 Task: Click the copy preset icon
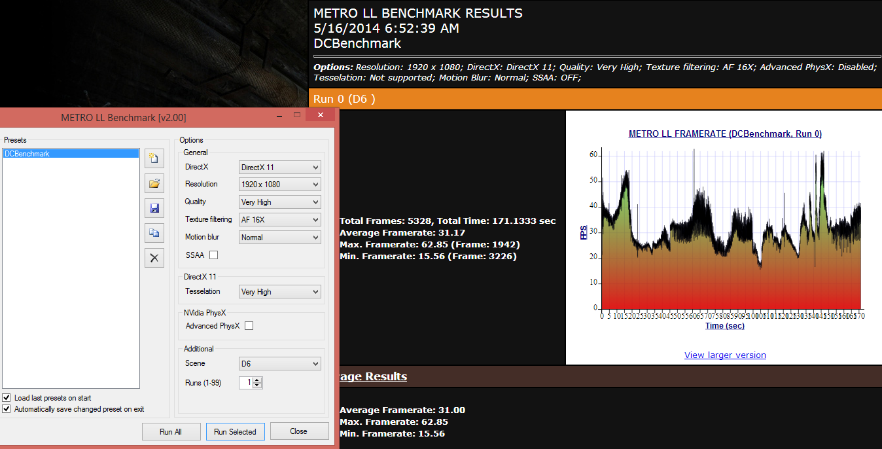click(x=154, y=233)
